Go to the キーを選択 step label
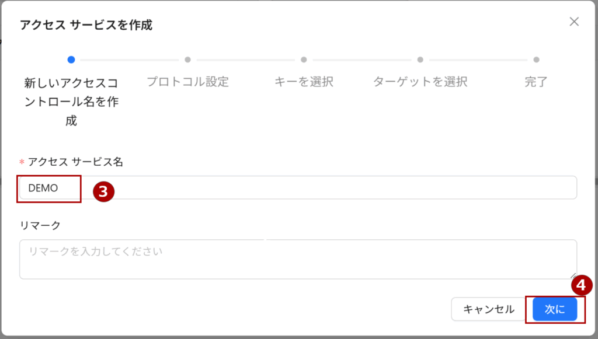Image resolution: width=598 pixels, height=339 pixels. point(304,82)
